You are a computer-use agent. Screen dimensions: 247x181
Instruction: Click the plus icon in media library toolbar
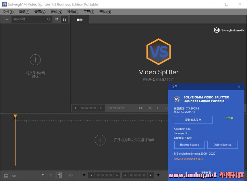[x=7, y=19]
